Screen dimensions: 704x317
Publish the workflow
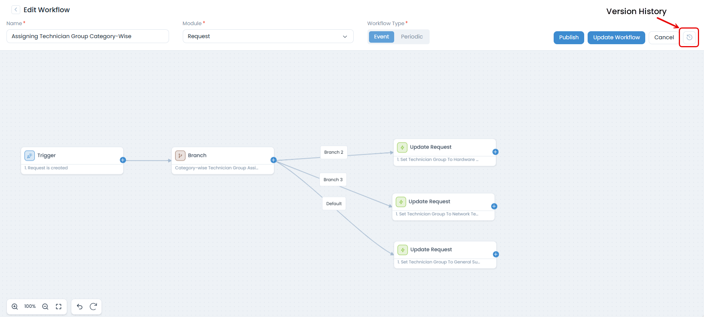tap(569, 37)
